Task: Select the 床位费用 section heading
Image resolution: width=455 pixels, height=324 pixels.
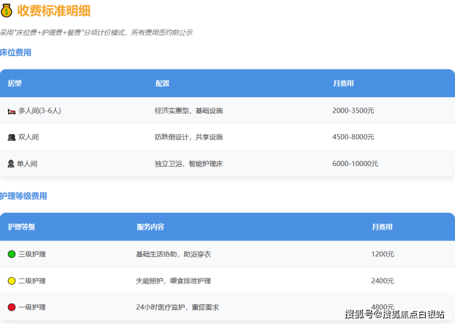Action: [x=15, y=53]
